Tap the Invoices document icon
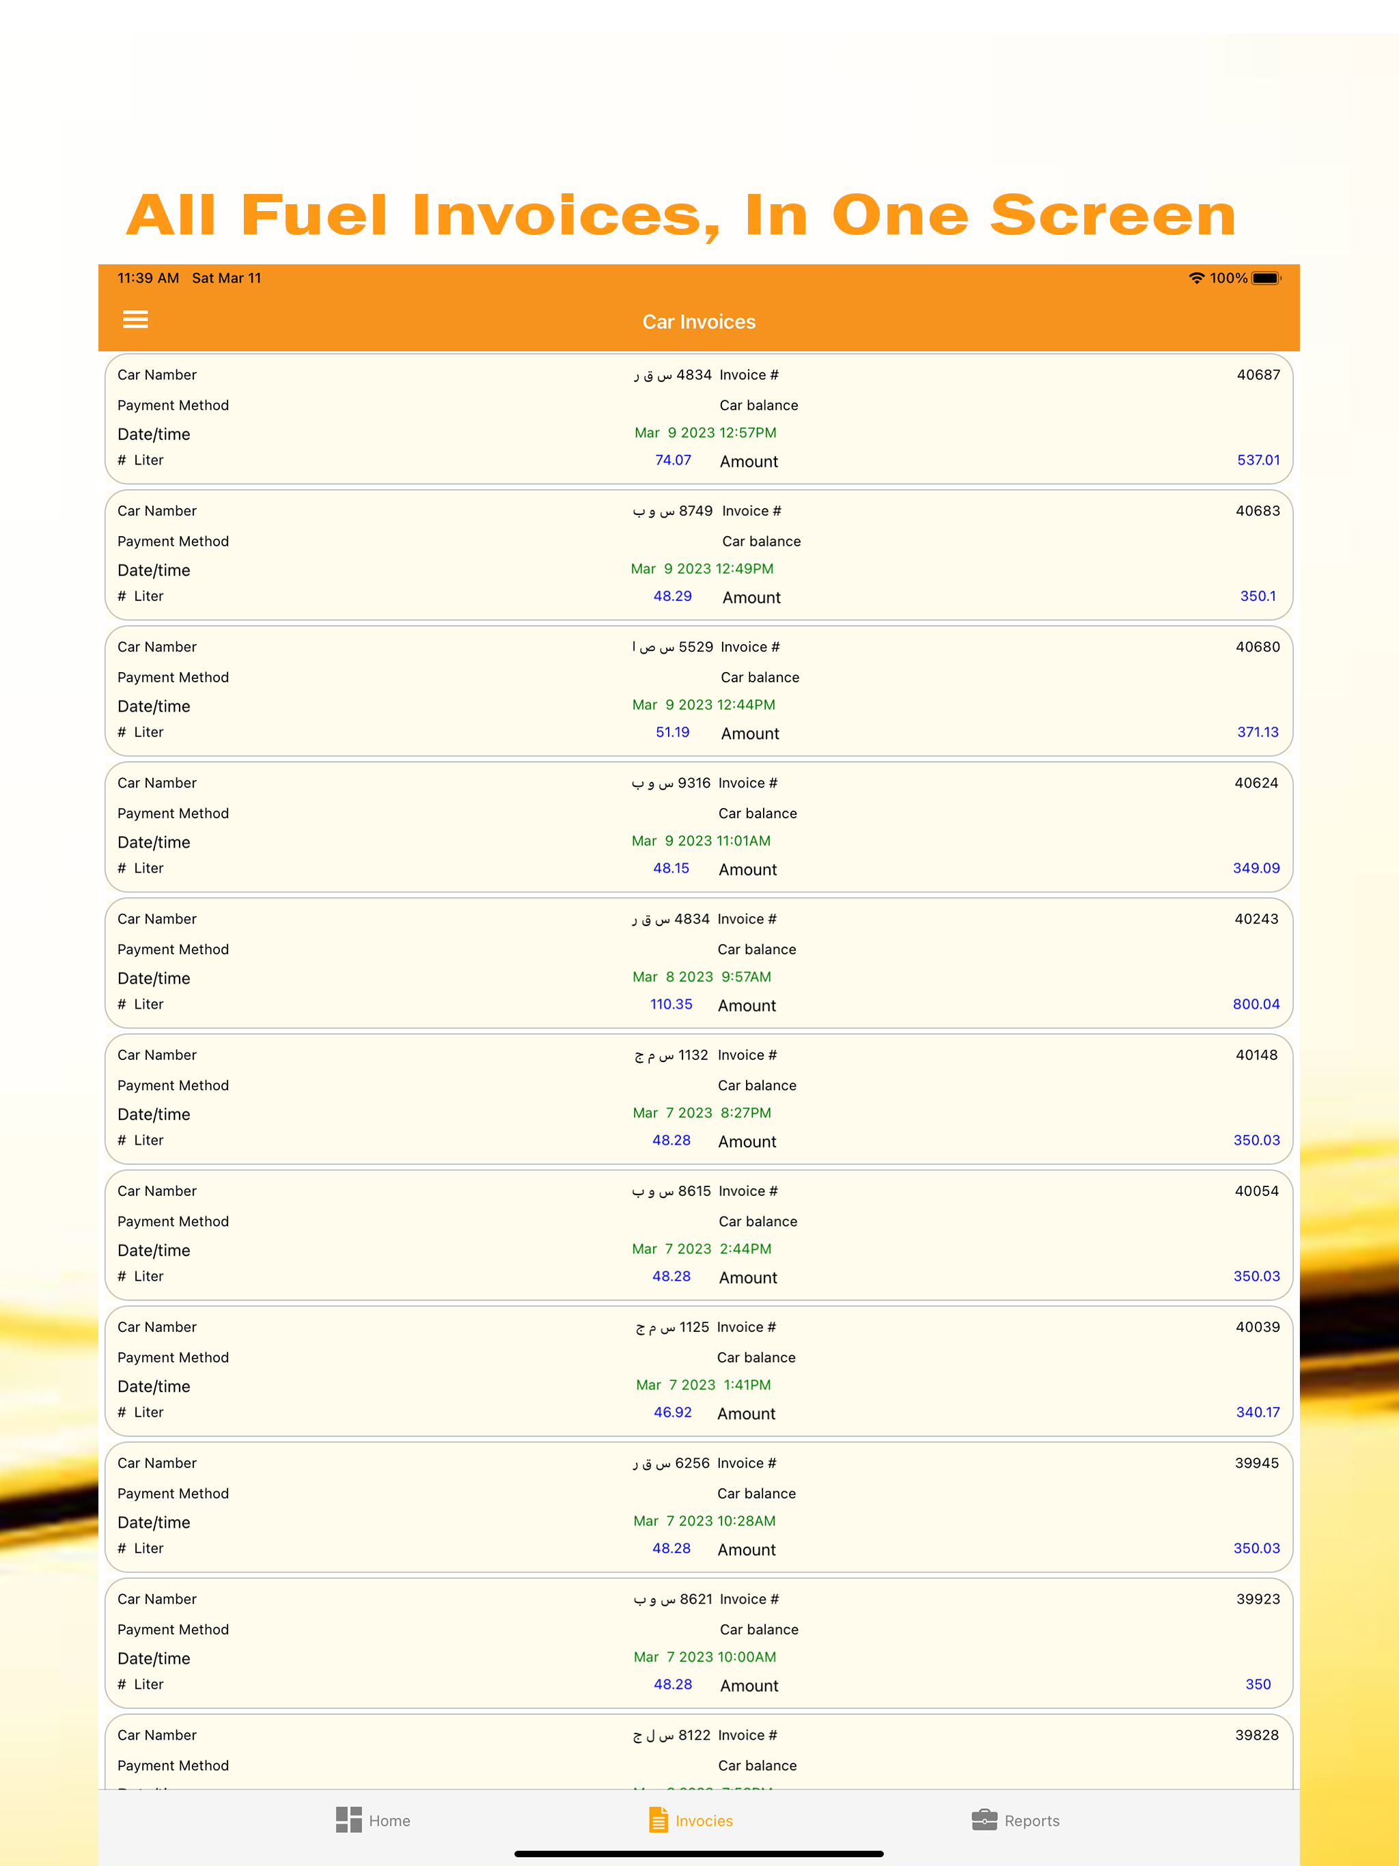Image resolution: width=1399 pixels, height=1866 pixels. point(658,1820)
